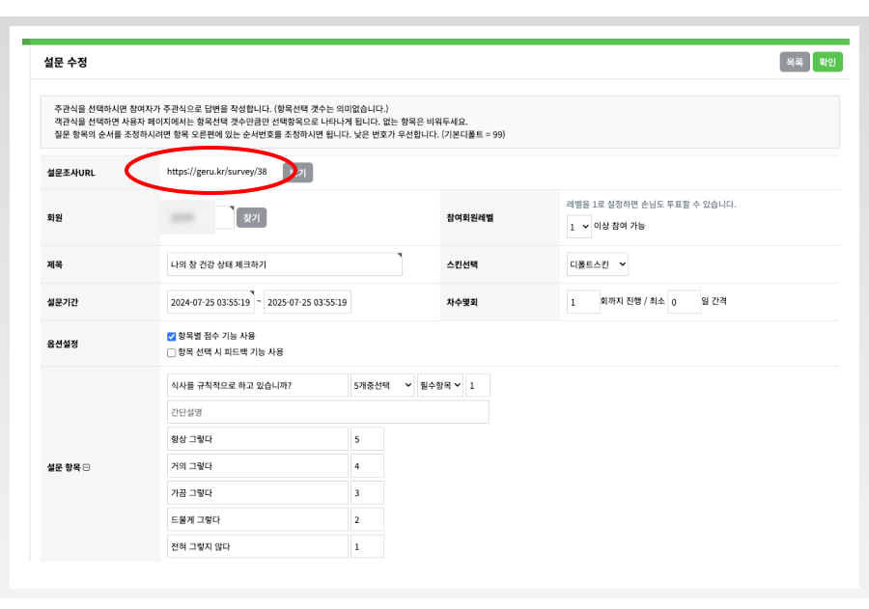Click 찾기 button beside the 회원 field
This screenshot has width=869, height=609.
pyautogui.click(x=251, y=218)
